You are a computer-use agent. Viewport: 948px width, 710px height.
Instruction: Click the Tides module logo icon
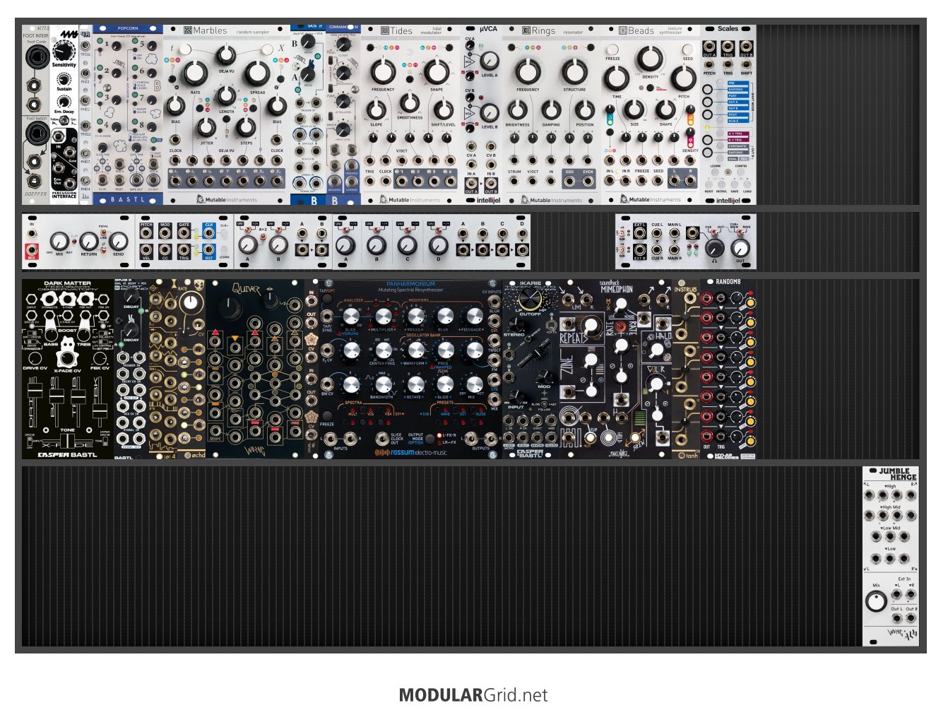(x=385, y=30)
